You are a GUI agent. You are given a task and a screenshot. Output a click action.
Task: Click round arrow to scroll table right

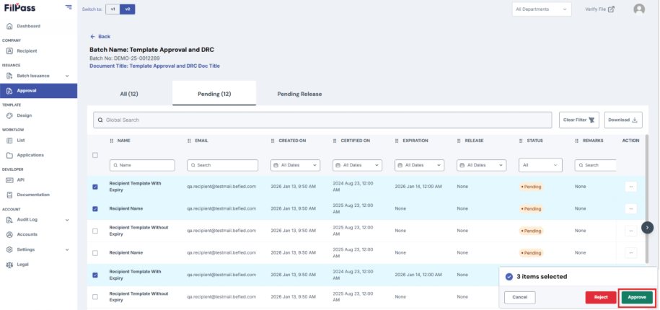(647, 228)
